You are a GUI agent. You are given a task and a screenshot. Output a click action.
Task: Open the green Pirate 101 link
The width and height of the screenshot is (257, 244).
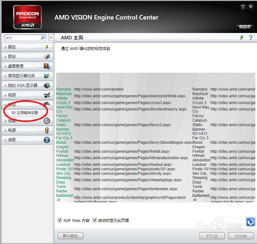coord(65,169)
